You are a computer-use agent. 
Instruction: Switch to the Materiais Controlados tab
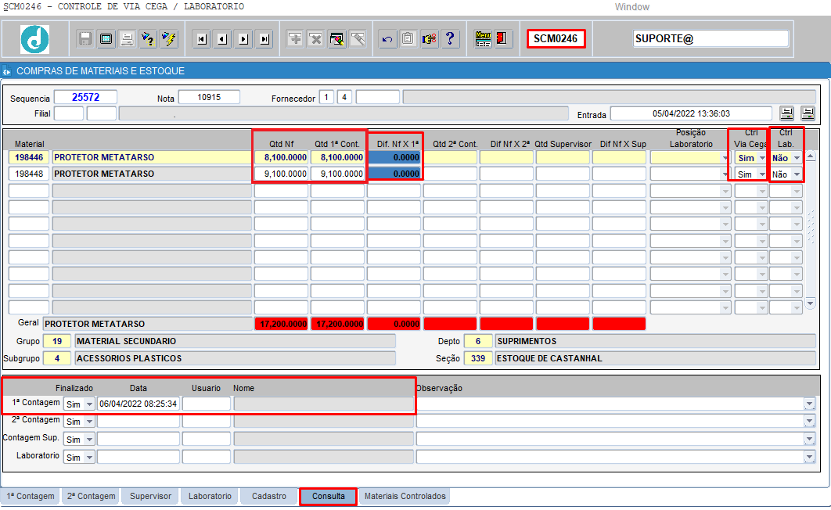coord(405,496)
